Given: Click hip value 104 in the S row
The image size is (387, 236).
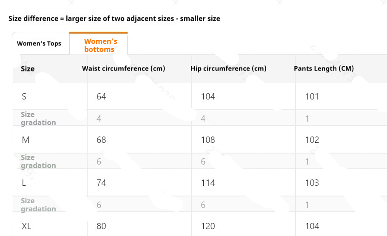Looking at the screenshot, I should pyautogui.click(x=208, y=97).
